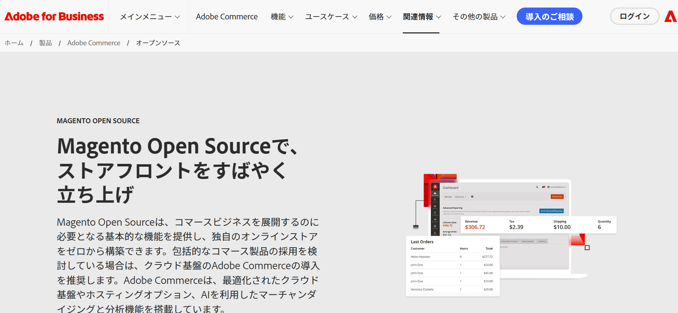Open the 関連情報 menu
The height and width of the screenshot is (313, 678).
pos(422,17)
